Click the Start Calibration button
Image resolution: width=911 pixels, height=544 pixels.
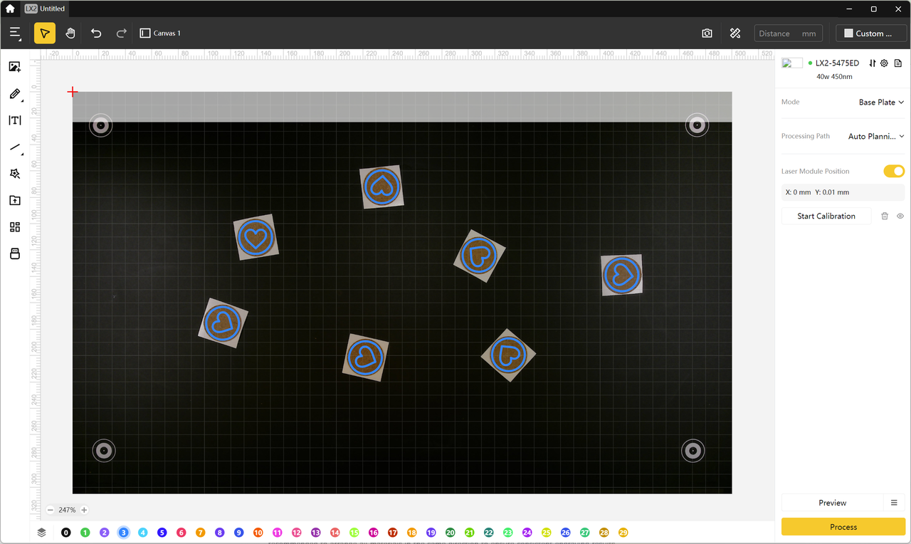click(x=826, y=216)
